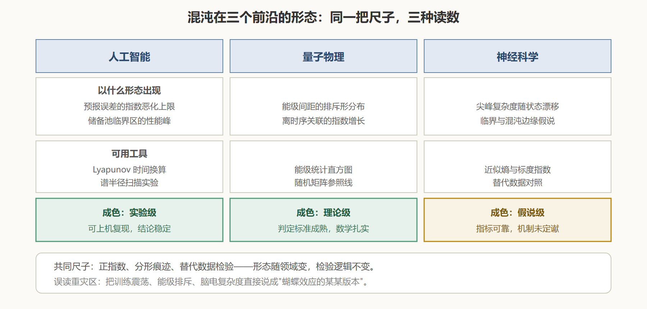Click the label 成色：假说级
This screenshot has width=647, height=309.
518,213
